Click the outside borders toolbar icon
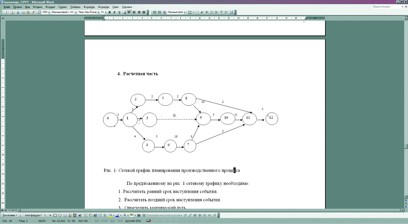Viewport: 408px width, 224px height. [190, 12]
